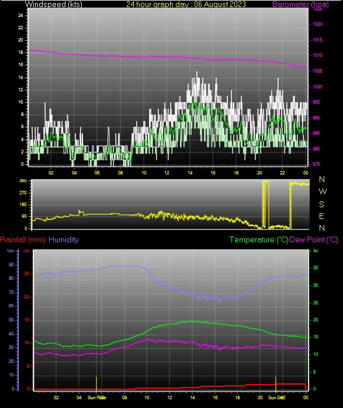The height and width of the screenshot is (408, 343).
Task: Click the W compass direction label
Action: 323,191
